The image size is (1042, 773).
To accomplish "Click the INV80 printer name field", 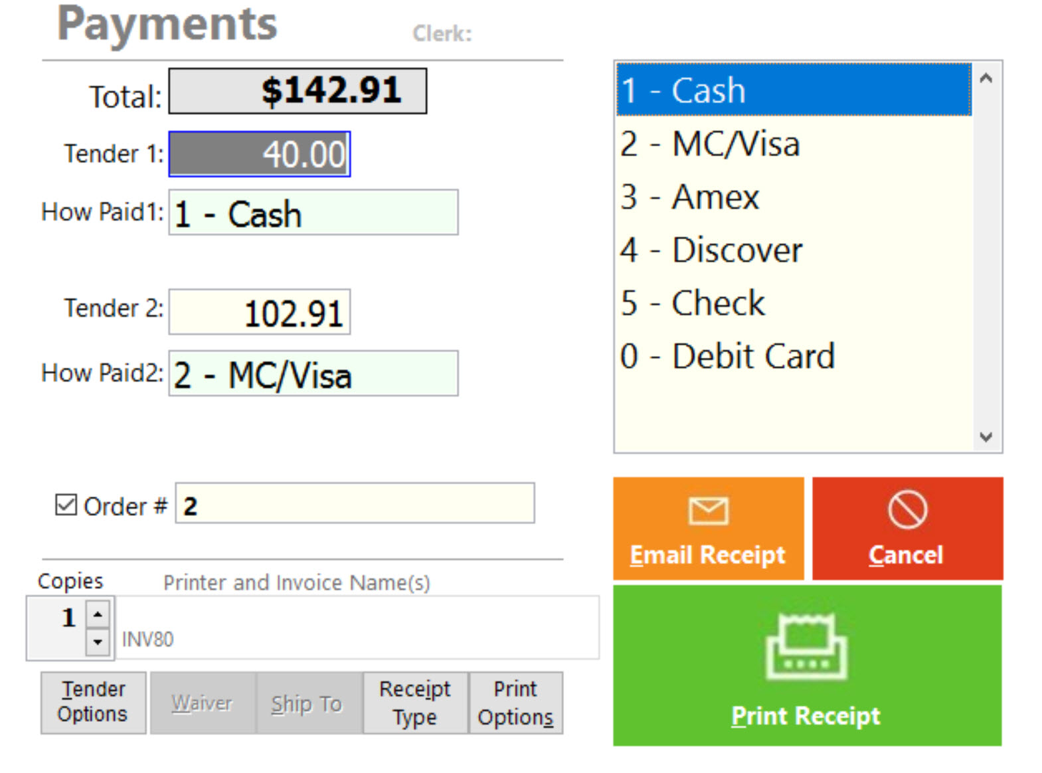I will tap(357, 628).
